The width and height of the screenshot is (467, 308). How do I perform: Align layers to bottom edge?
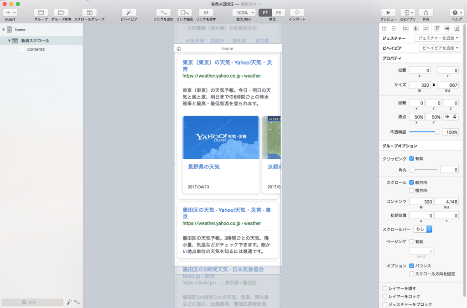tap(457, 28)
